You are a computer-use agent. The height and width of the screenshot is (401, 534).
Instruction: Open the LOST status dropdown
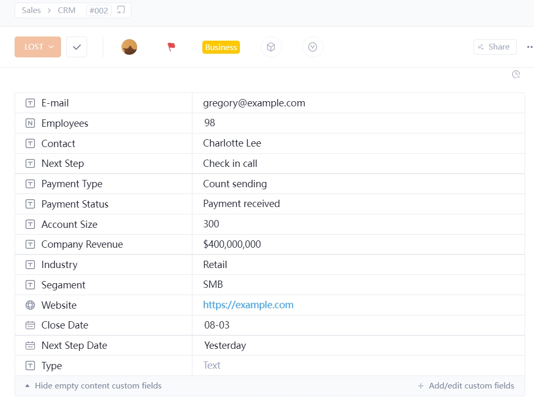pyautogui.click(x=38, y=47)
